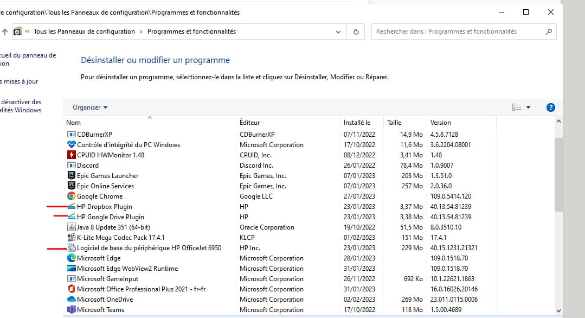Expand the breadcrumb chevron after Tous les Panneaux
585x318 pixels.
point(141,31)
